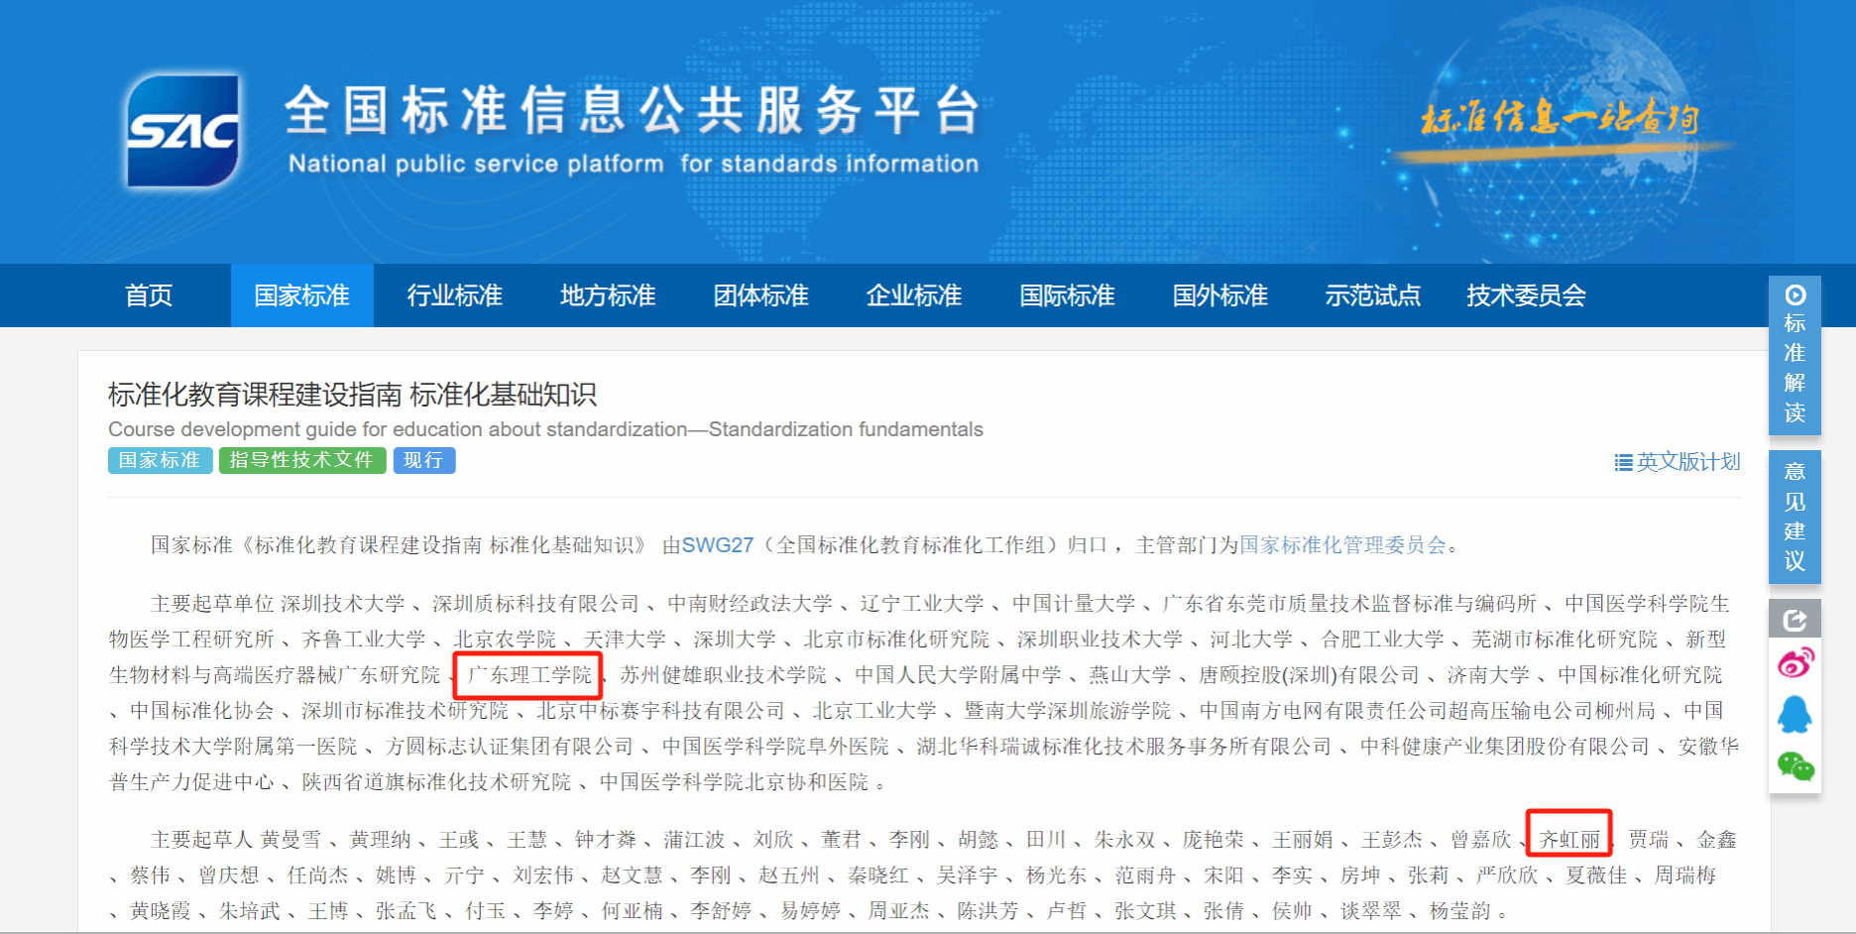Select the 国家标准 navigation tab

pyautogui.click(x=302, y=295)
